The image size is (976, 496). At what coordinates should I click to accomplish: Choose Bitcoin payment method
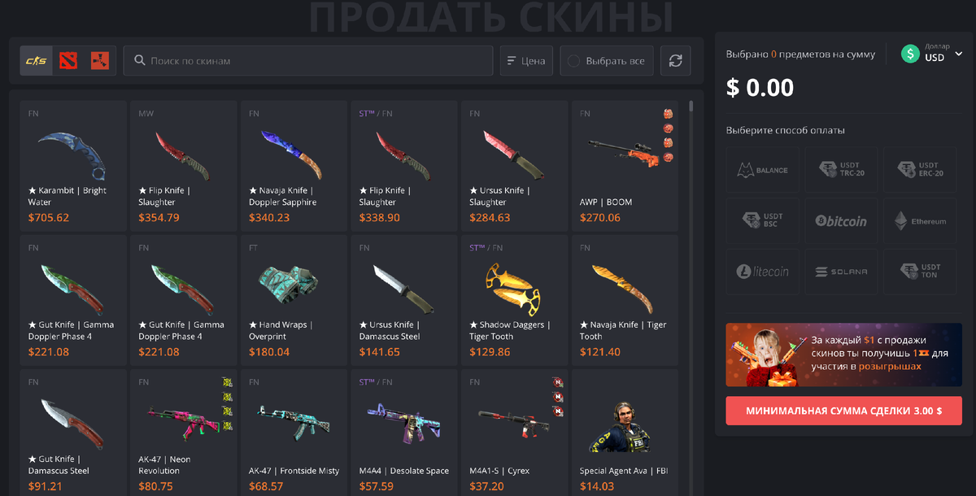point(841,221)
